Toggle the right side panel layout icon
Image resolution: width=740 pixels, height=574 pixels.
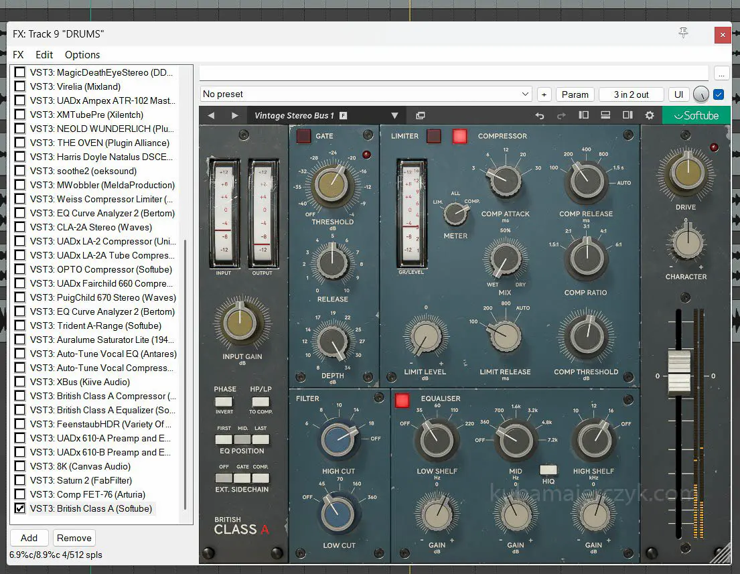tap(627, 115)
